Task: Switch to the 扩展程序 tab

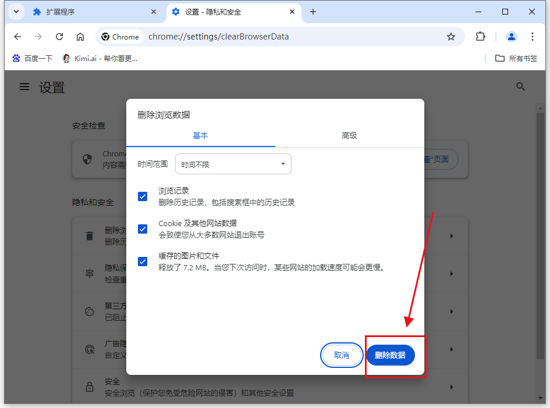Action: pos(94,12)
